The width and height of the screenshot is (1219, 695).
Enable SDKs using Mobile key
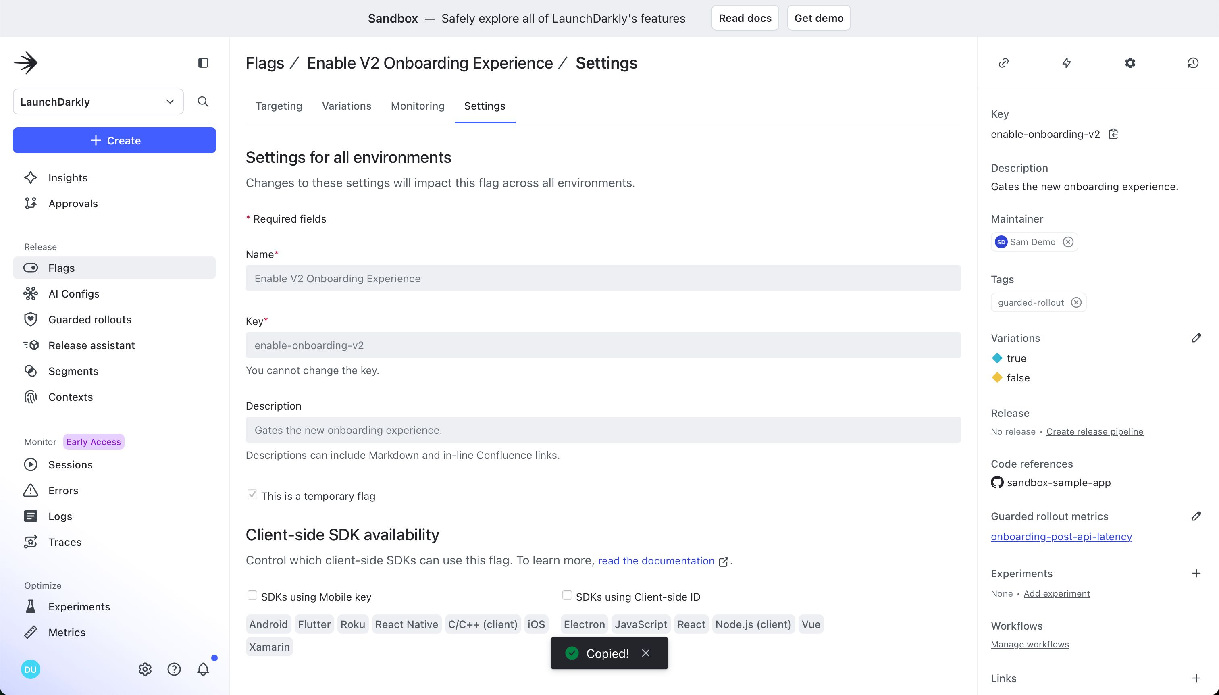(252, 595)
